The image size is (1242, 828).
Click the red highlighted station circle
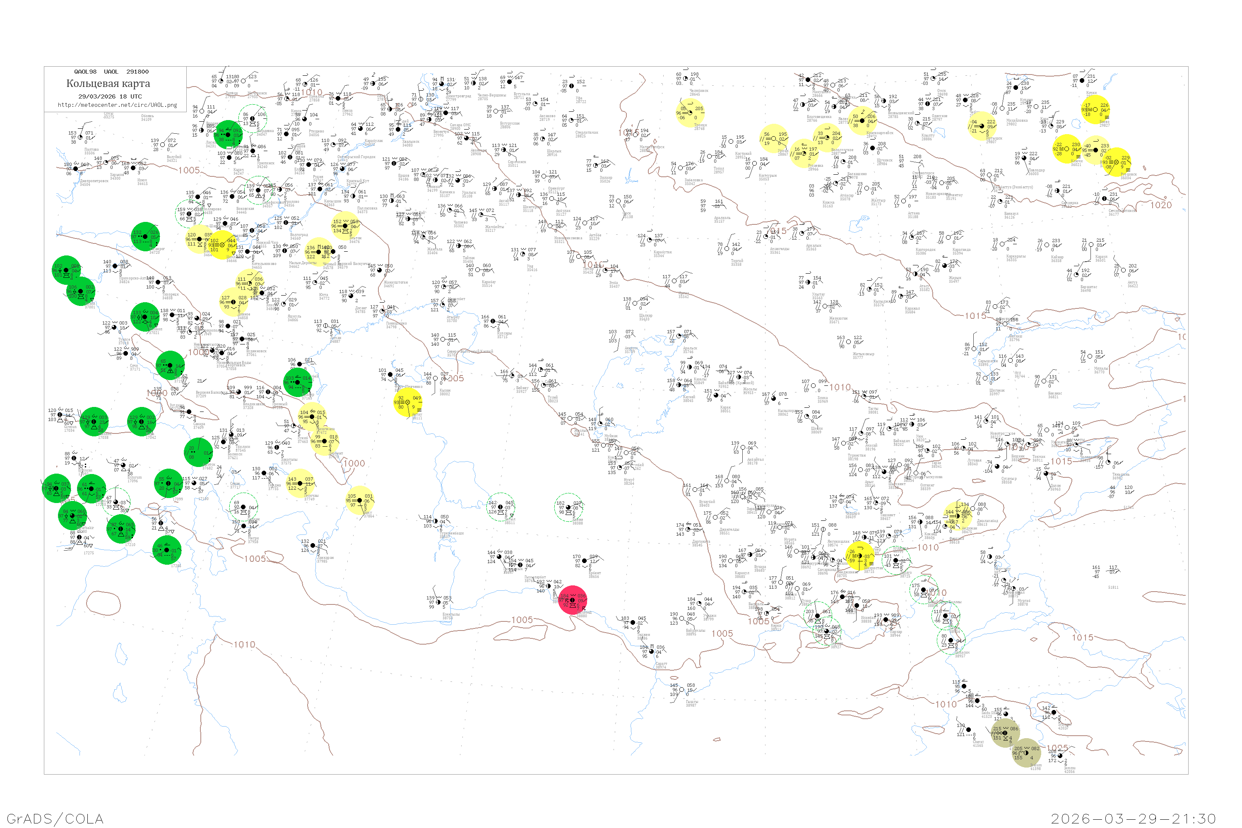click(573, 600)
